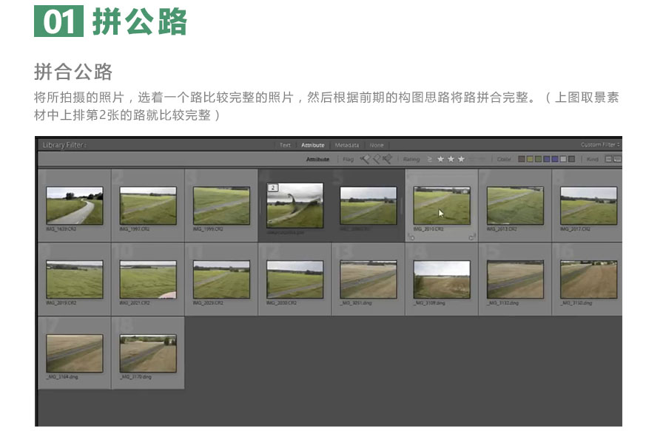The height and width of the screenshot is (431, 666).
Task: Select the highlighted fifth thumbnail in top row
Action: (369, 206)
